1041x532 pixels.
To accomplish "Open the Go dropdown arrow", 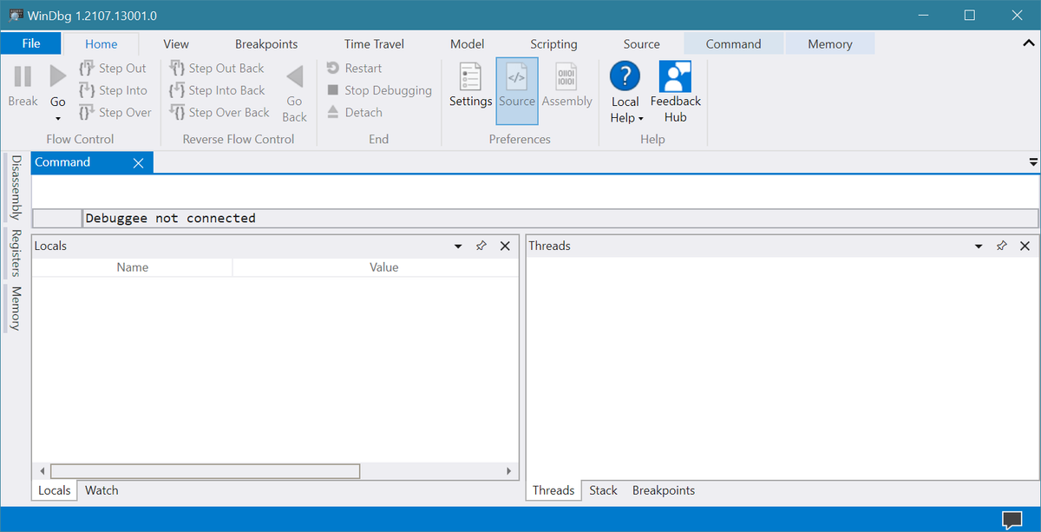I will coord(58,117).
